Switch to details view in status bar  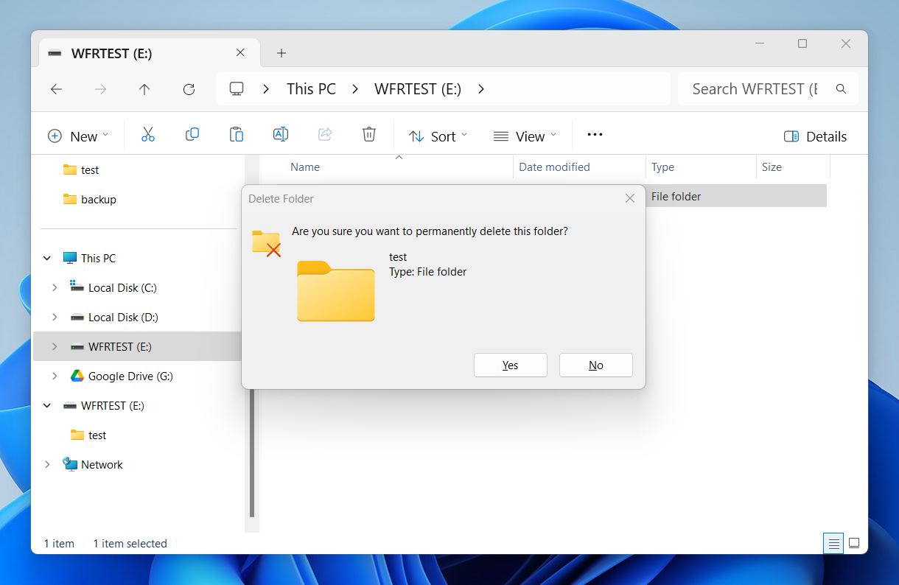(x=833, y=543)
